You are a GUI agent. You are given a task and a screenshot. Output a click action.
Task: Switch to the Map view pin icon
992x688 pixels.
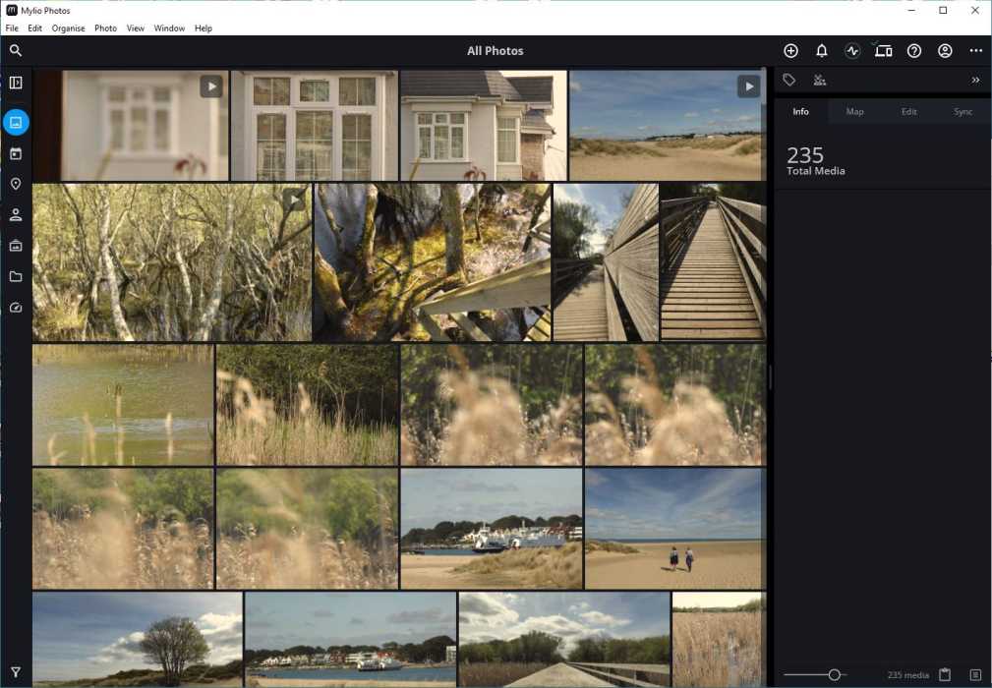tap(16, 185)
